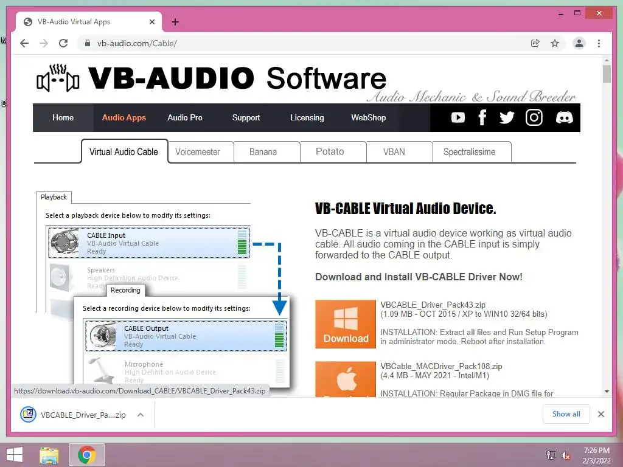The height and width of the screenshot is (467, 623).
Task: Open the Audio Pro menu item
Action: (x=185, y=117)
